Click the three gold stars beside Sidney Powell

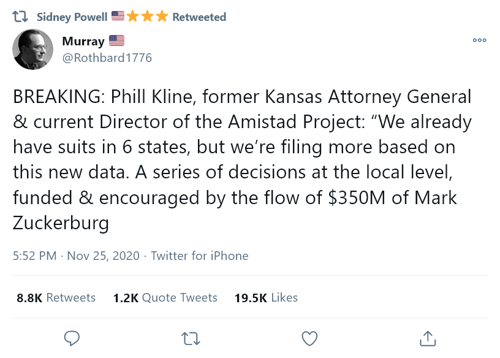[147, 17]
